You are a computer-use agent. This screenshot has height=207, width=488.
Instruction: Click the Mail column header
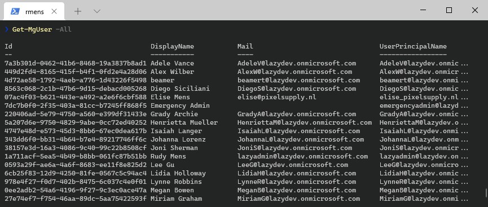pyautogui.click(x=245, y=46)
